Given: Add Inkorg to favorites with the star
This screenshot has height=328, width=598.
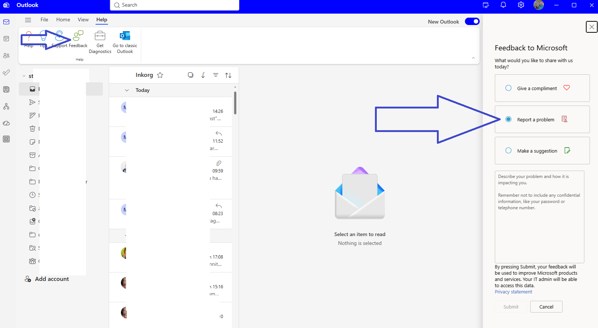Looking at the screenshot, I should [160, 75].
